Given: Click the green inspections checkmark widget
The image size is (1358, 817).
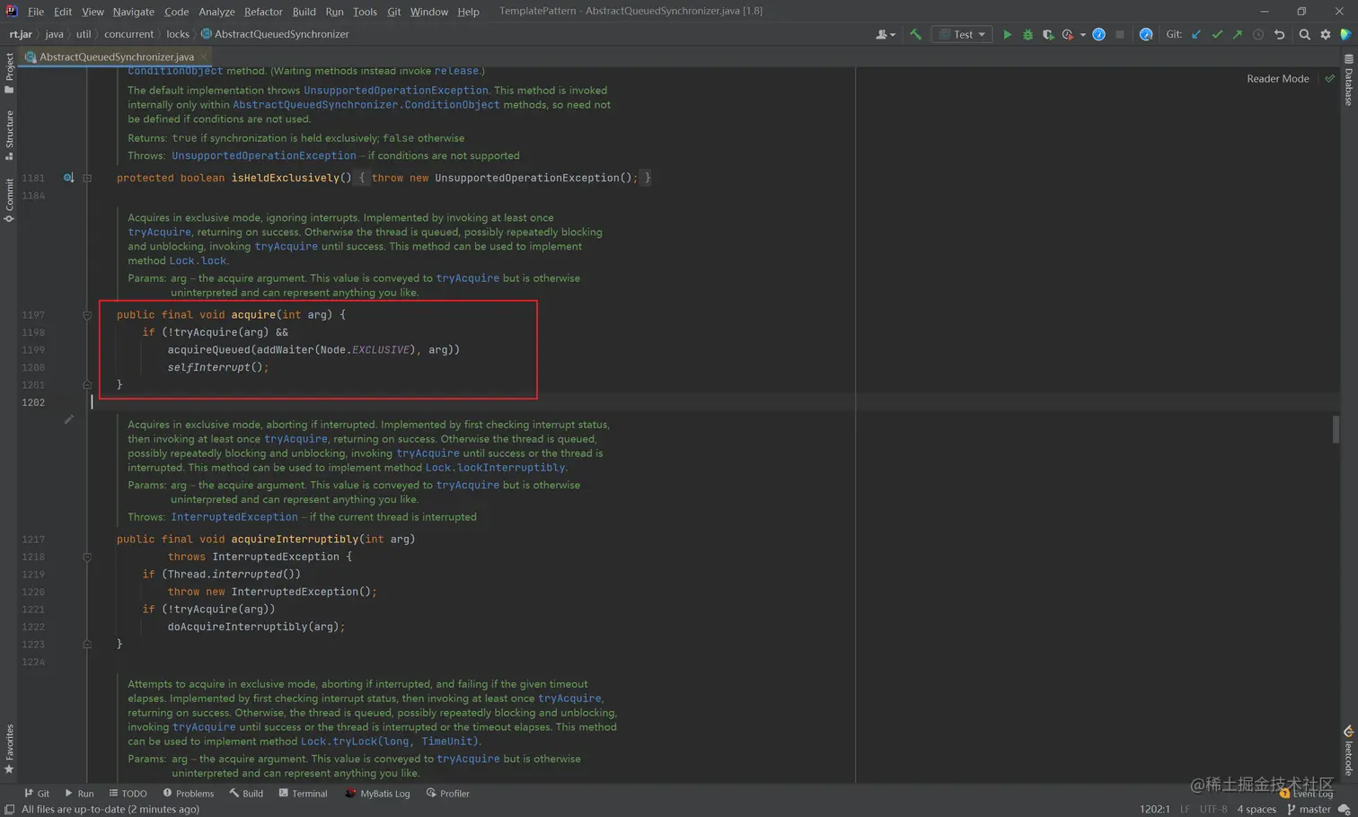Looking at the screenshot, I should 1329,79.
